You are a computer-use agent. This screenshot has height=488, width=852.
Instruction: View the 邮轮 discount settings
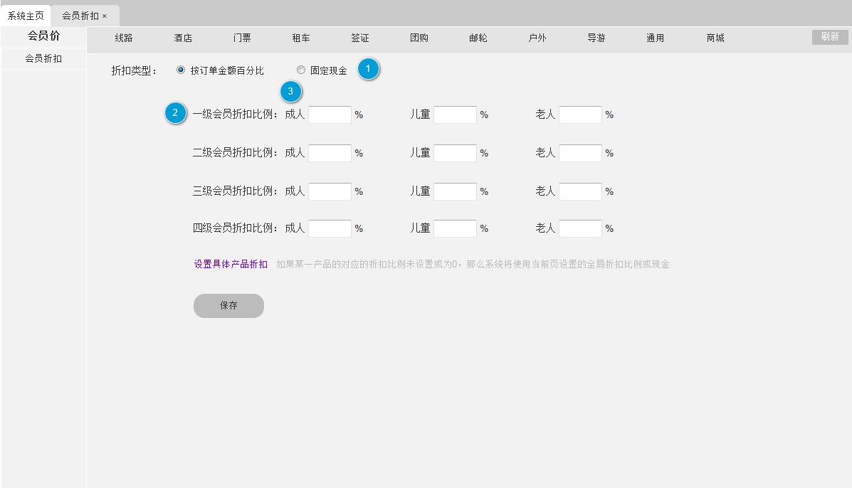click(478, 38)
